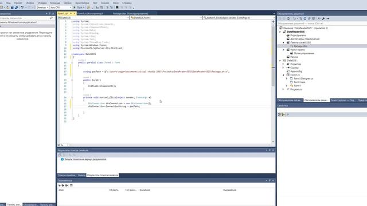The image size is (367, 206).
Task: Open the Тест menu
Action: [95, 3]
